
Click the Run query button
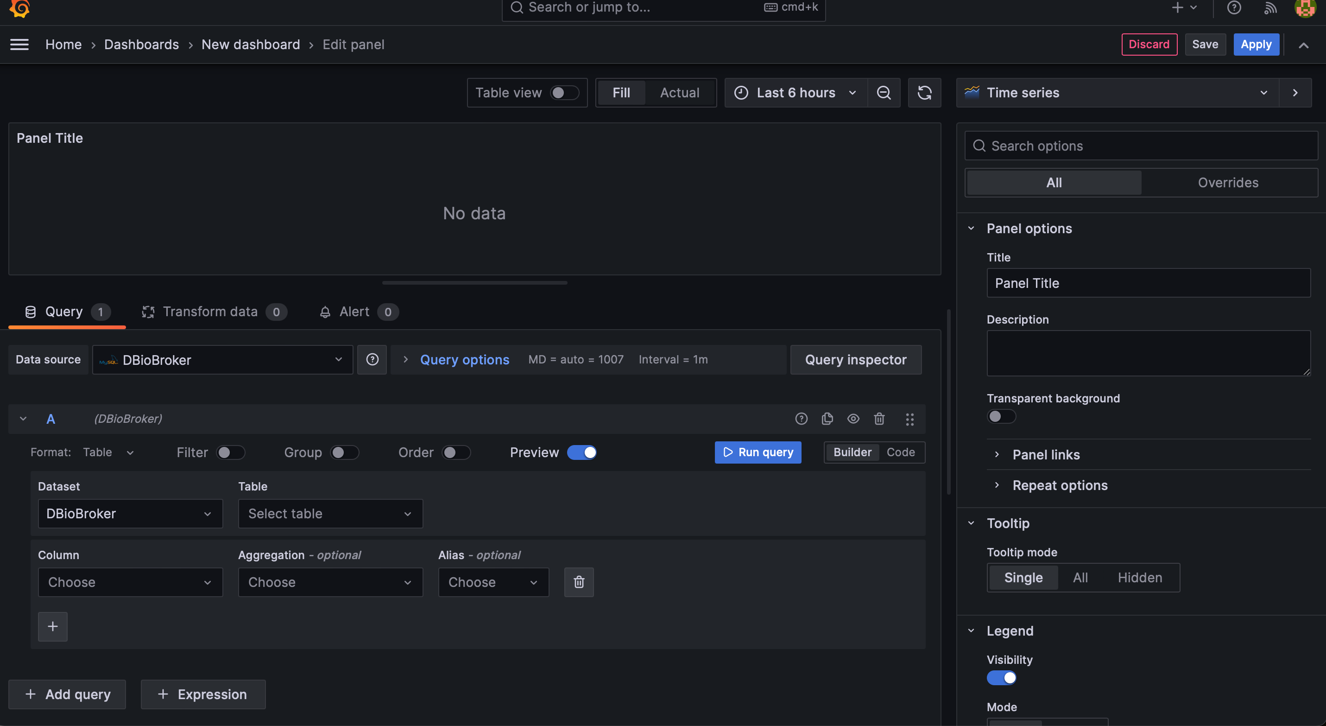tap(758, 452)
